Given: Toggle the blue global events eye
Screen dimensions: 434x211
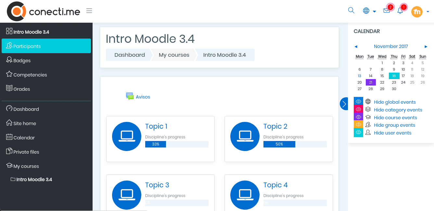Looking at the screenshot, I should [358, 101].
